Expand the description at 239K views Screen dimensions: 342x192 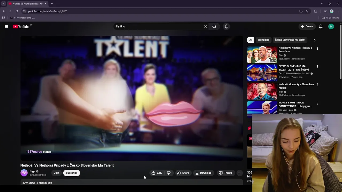pos(132,183)
